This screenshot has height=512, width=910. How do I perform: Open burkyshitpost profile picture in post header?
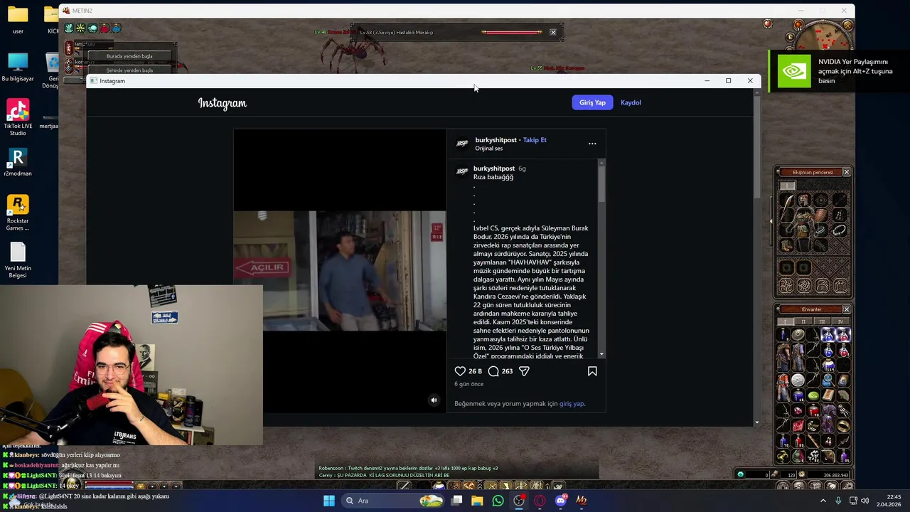pyautogui.click(x=462, y=144)
